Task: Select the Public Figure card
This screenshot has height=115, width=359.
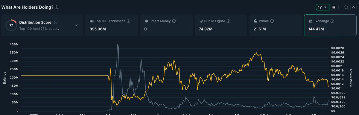Action: tap(221, 25)
